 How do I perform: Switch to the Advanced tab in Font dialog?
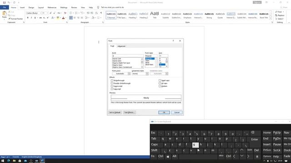(121, 46)
